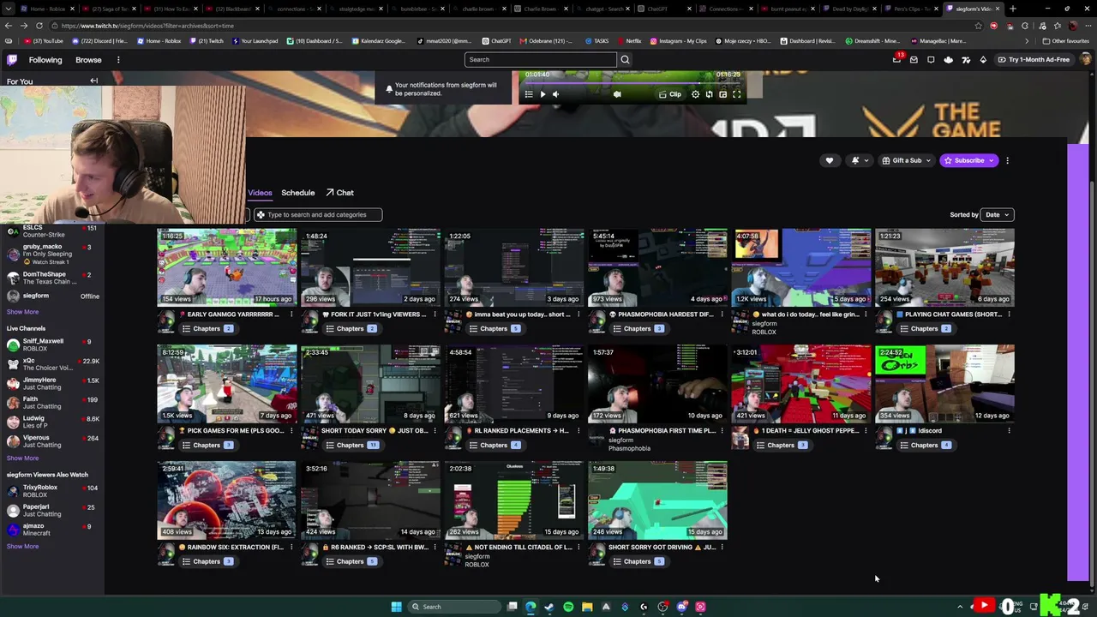Open the EARLY GANMGG video thumbnail
The height and width of the screenshot is (617, 1097).
pyautogui.click(x=227, y=267)
